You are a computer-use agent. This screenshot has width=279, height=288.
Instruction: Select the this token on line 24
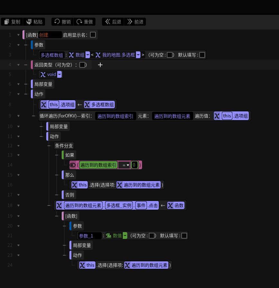pos(87,265)
